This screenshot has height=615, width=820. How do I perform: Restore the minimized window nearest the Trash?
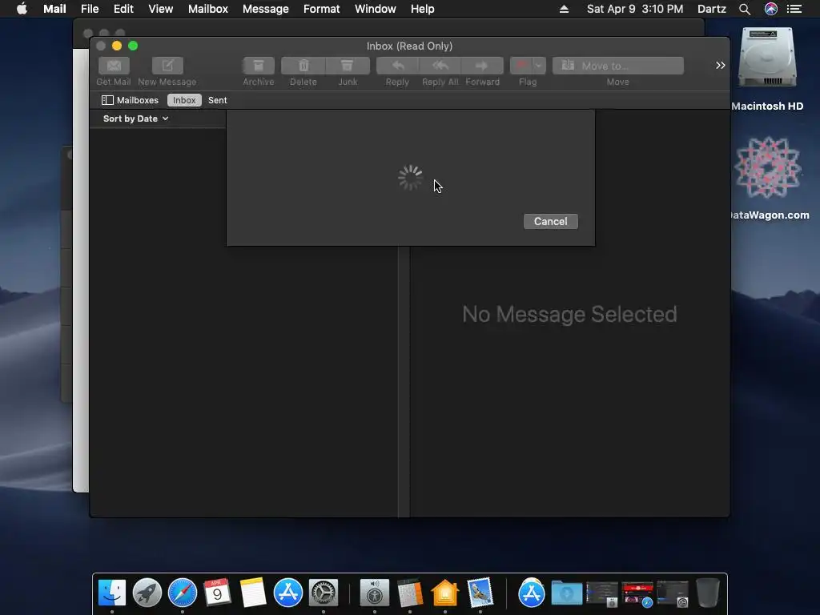673,593
